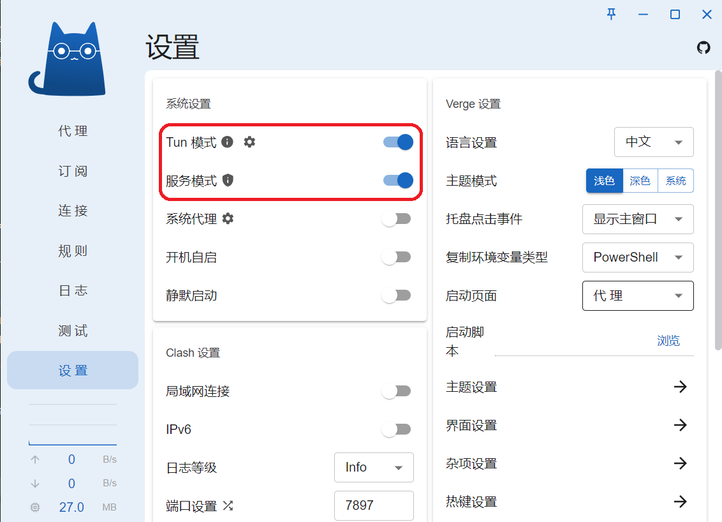Viewport: 722px width, 522px height.
Task: Switch to the 代理 page in sidebar
Action: click(72, 131)
